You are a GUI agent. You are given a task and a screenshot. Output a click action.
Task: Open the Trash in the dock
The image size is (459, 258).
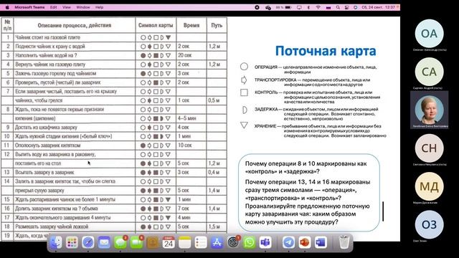point(344,242)
